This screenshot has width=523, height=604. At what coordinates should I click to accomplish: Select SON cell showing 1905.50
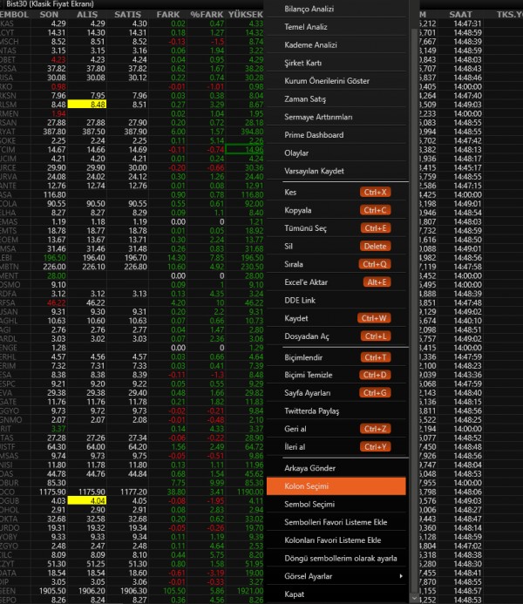[50, 591]
